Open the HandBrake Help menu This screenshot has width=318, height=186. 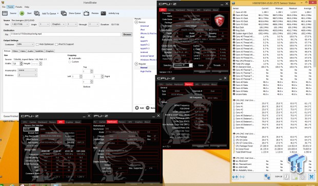tap(27, 7)
